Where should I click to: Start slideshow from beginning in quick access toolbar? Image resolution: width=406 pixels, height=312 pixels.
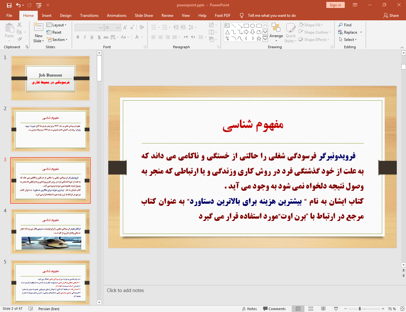(39, 5)
